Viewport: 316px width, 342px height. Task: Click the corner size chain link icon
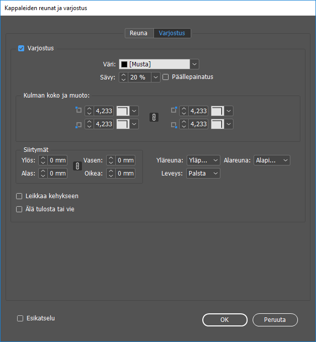[x=155, y=117]
